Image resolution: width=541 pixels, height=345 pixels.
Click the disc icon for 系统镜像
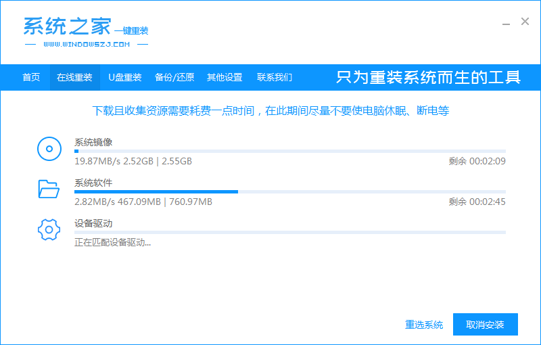[x=49, y=149]
